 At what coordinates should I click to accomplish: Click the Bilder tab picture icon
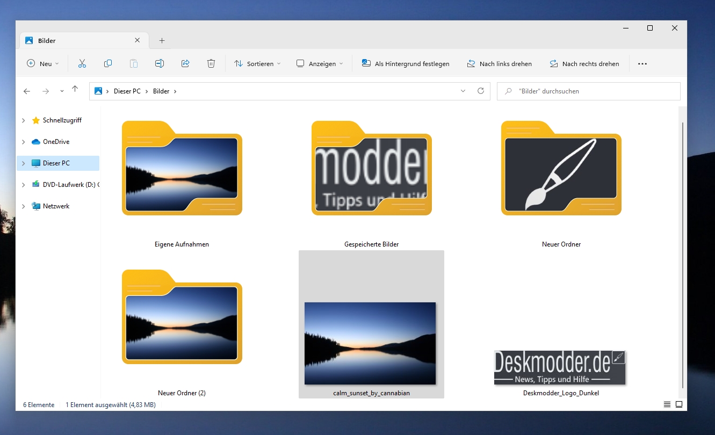(29, 40)
